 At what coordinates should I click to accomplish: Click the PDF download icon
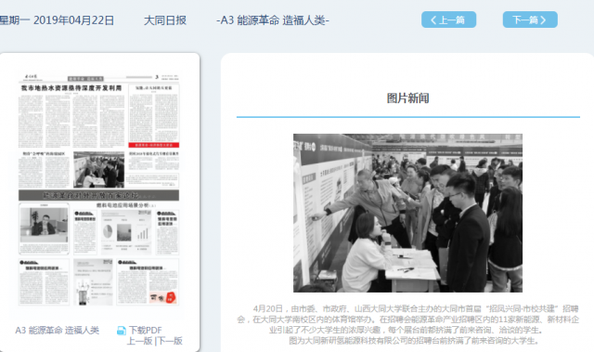(x=122, y=331)
